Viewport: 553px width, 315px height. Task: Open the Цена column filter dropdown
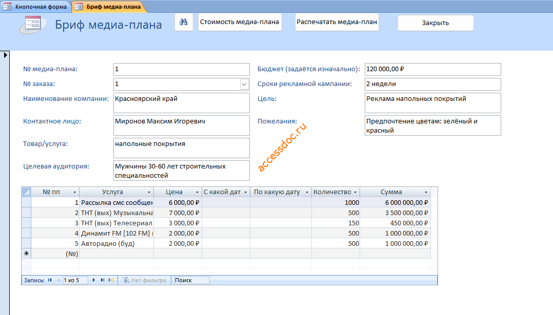click(x=197, y=192)
